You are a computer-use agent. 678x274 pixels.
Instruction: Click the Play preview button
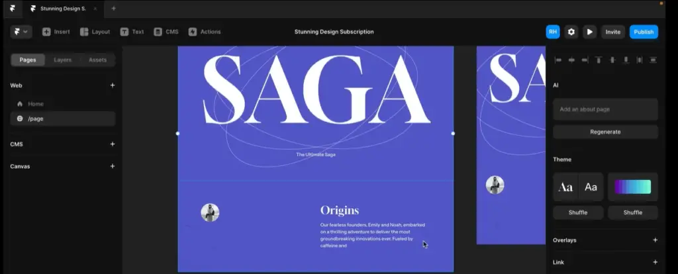(589, 32)
